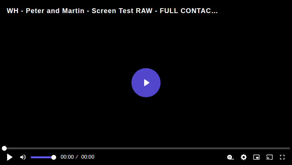
Task: Open the settings gear menu
Action: click(x=244, y=157)
